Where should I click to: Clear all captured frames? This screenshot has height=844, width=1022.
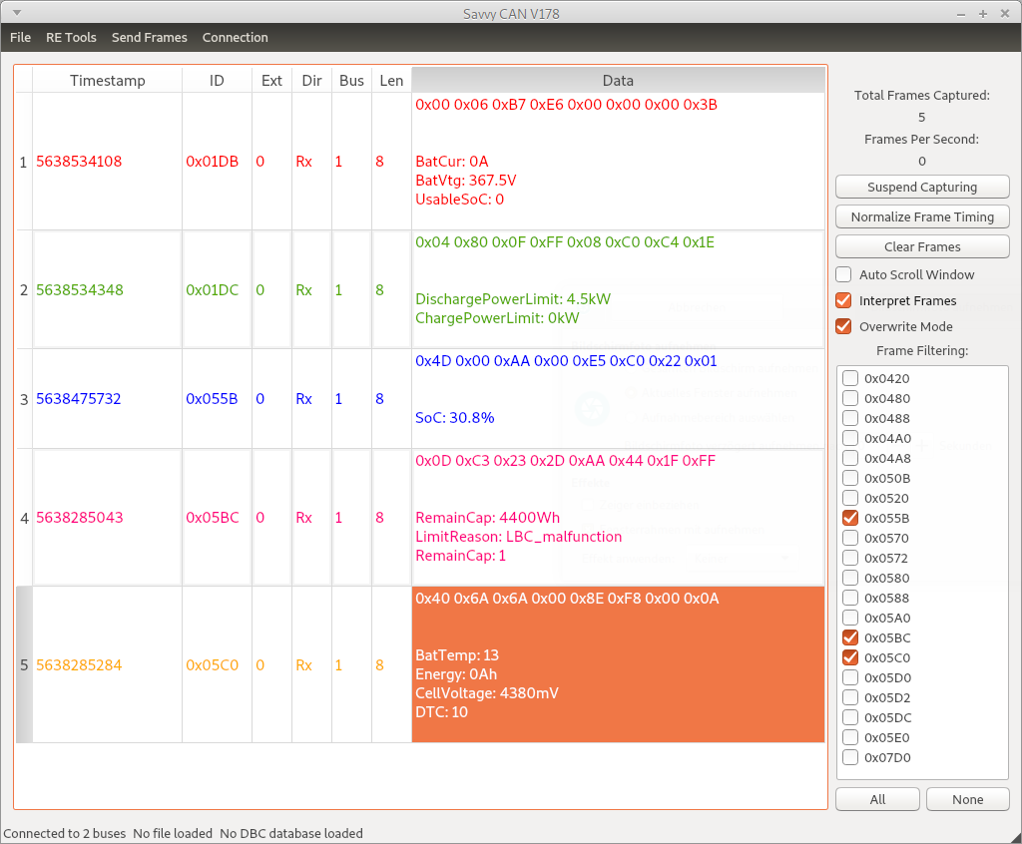(x=921, y=246)
